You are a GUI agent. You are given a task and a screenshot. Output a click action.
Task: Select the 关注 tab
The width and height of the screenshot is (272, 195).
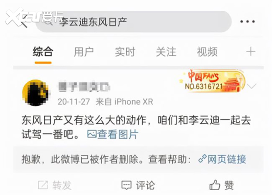point(166,52)
